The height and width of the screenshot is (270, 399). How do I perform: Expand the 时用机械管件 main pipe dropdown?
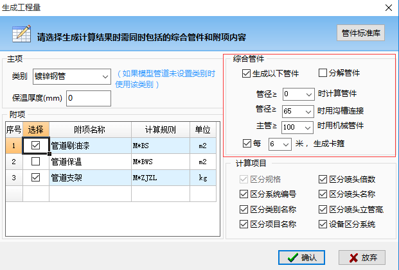[308, 127]
